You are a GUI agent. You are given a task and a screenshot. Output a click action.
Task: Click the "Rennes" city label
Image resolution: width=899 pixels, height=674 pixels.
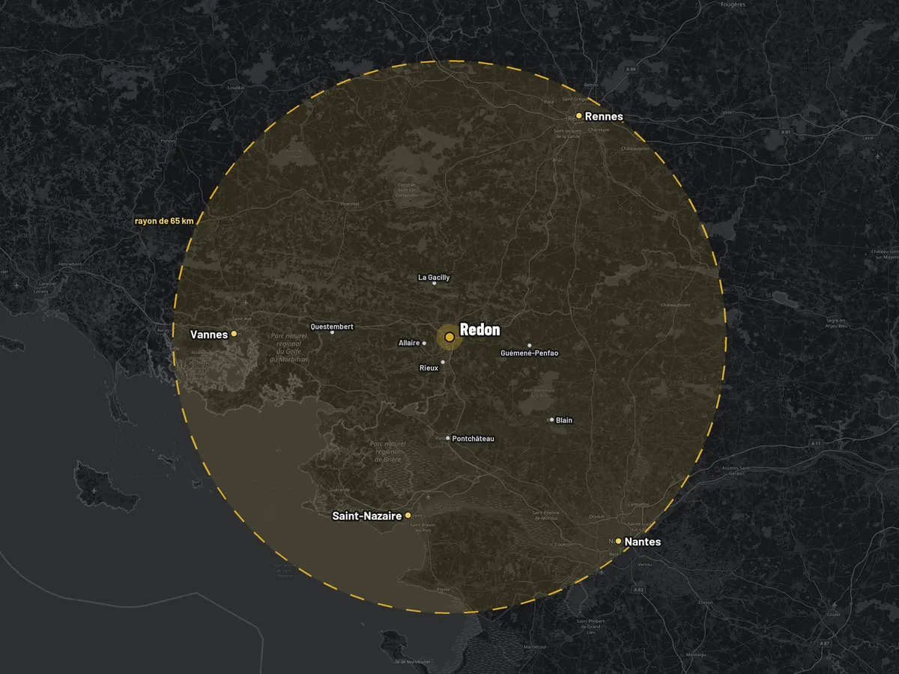(604, 116)
